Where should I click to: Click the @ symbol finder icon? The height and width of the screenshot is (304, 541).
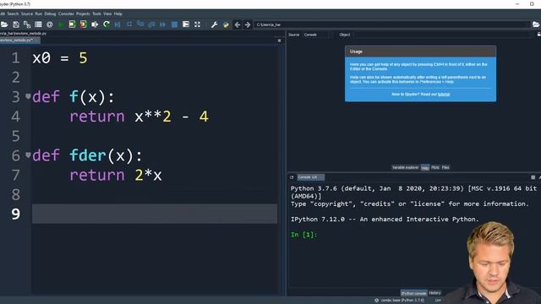click(x=50, y=24)
